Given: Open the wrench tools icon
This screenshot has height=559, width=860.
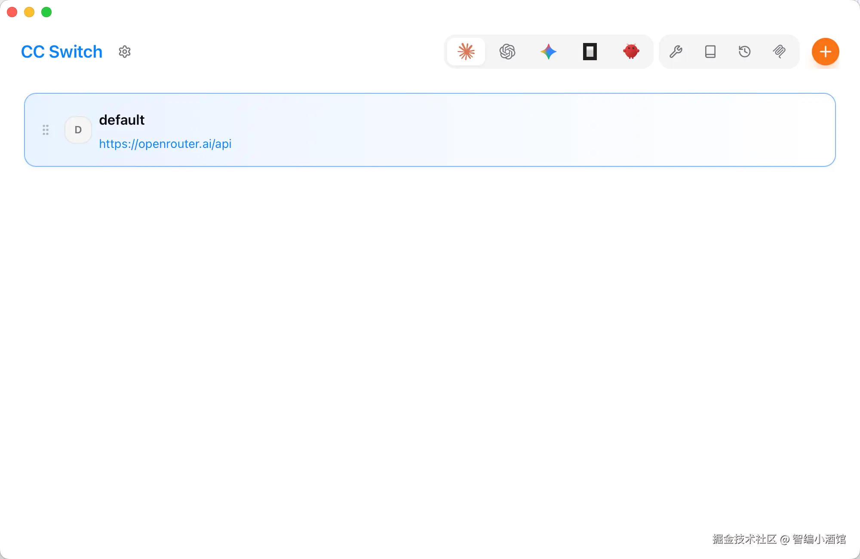Looking at the screenshot, I should pyautogui.click(x=676, y=52).
